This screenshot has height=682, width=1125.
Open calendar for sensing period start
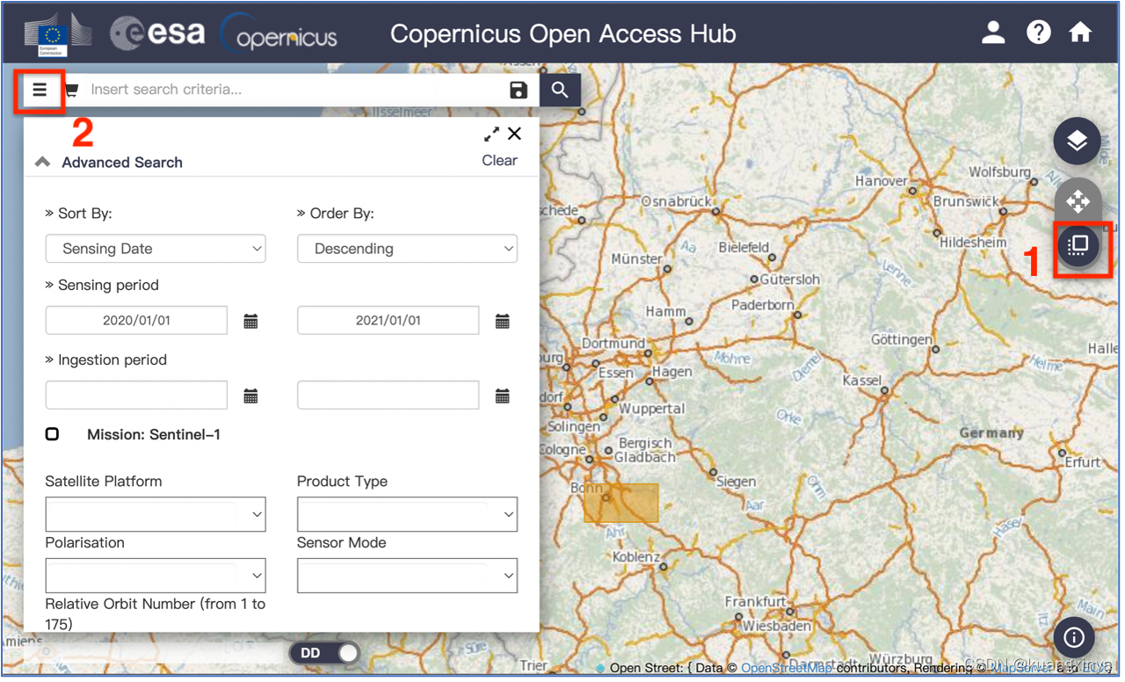250,322
